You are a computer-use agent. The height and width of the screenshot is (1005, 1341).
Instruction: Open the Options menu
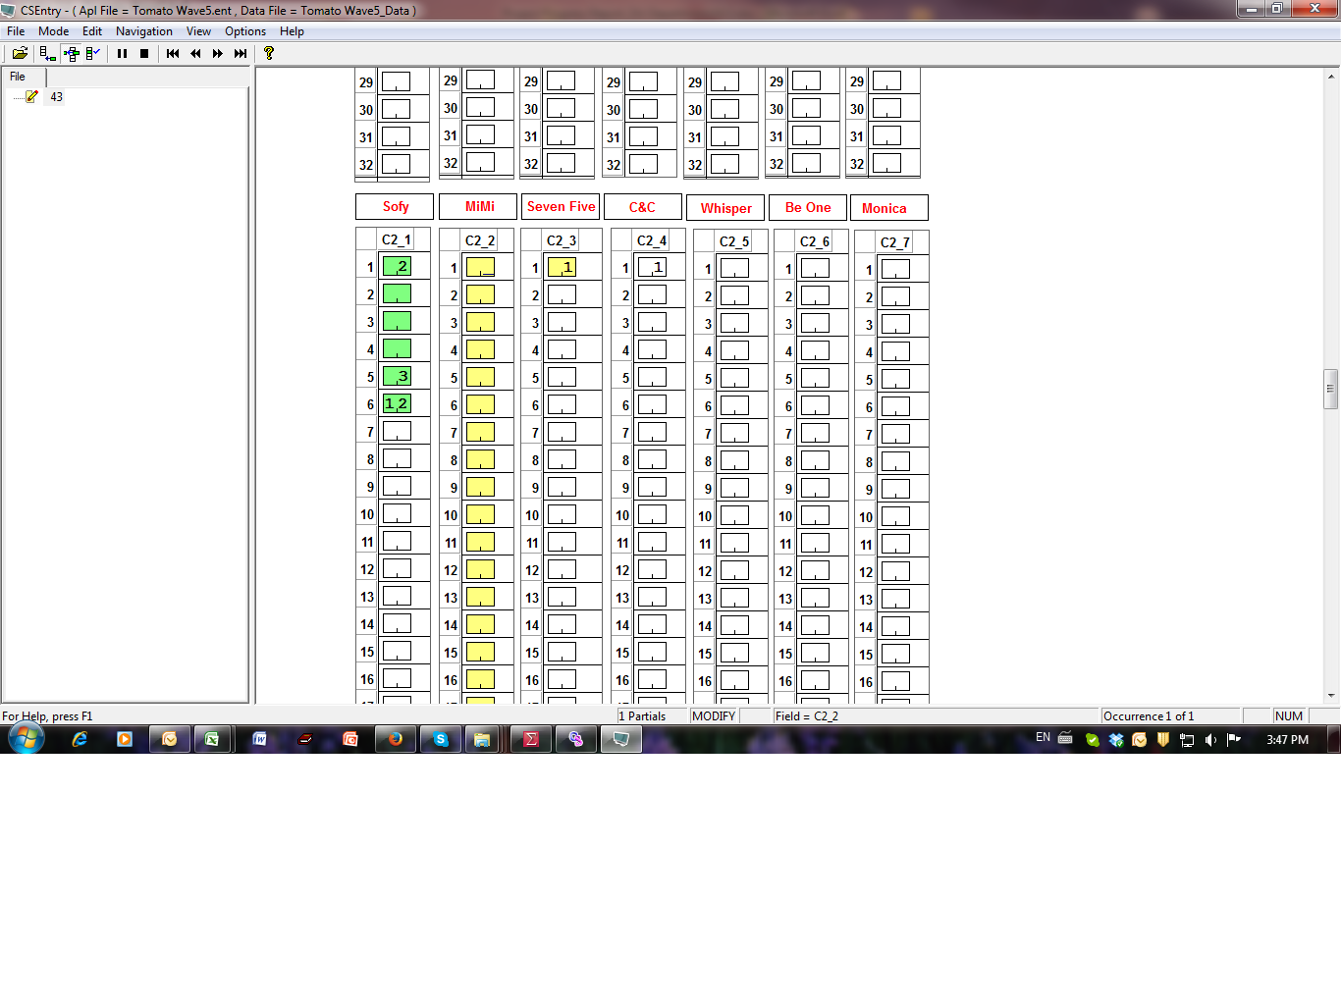pyautogui.click(x=245, y=31)
